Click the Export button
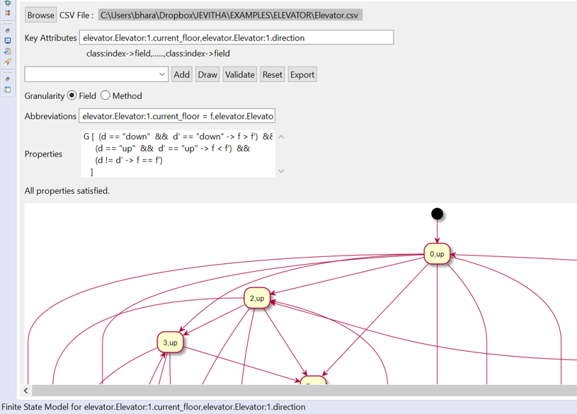The height and width of the screenshot is (414, 577). click(x=302, y=74)
